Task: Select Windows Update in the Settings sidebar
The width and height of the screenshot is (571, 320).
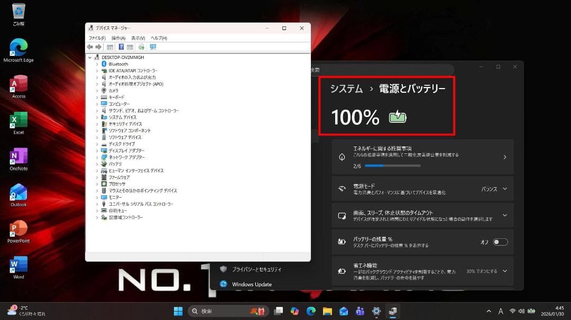Action: coord(252,284)
